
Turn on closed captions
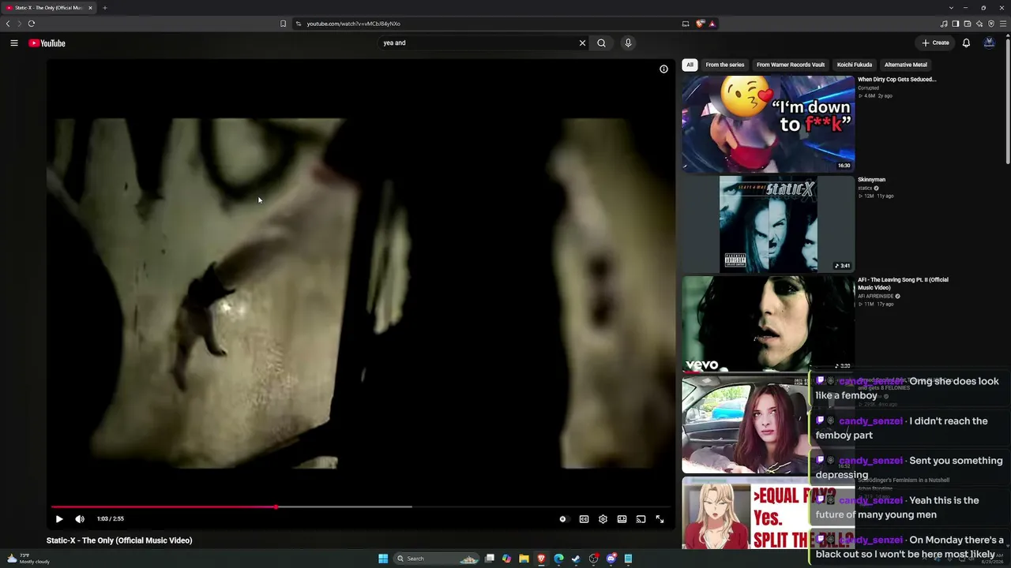click(x=584, y=519)
